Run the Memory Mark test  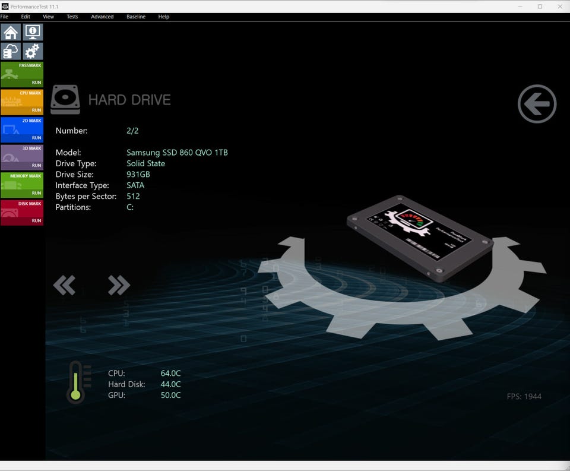[22, 185]
